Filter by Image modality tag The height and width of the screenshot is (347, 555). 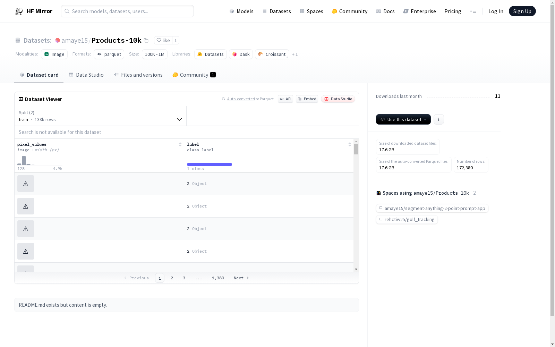[x=54, y=54]
